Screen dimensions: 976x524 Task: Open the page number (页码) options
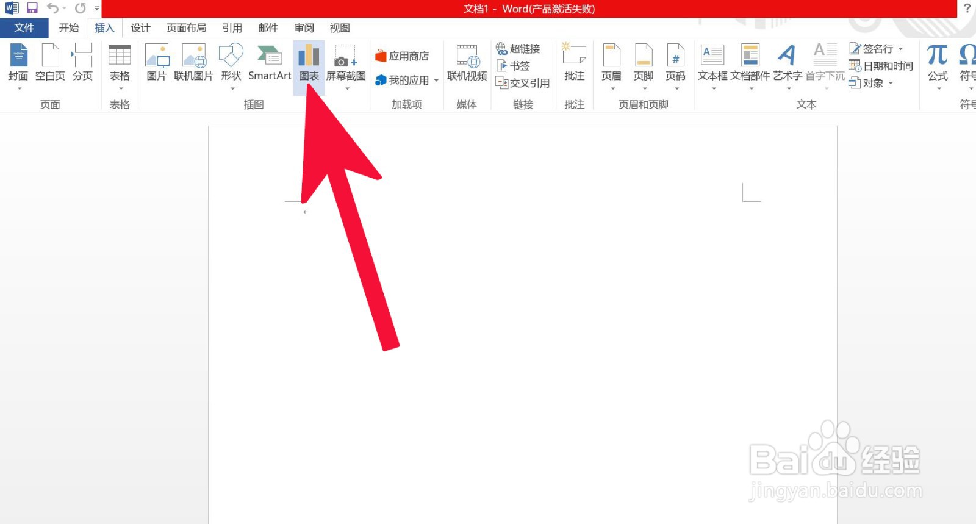pyautogui.click(x=676, y=67)
